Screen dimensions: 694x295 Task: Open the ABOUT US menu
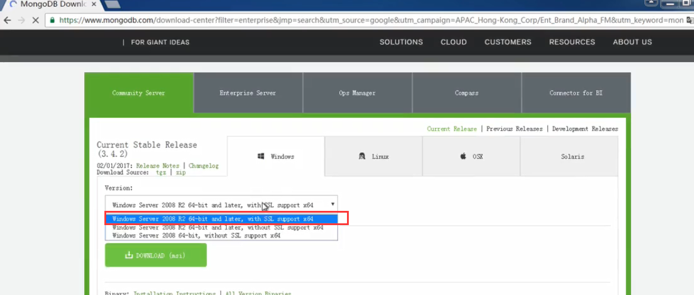(x=632, y=42)
